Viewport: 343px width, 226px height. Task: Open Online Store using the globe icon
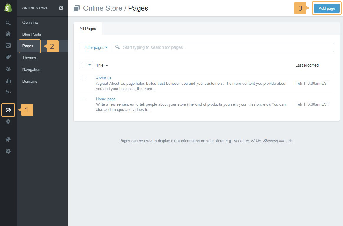(x=8, y=110)
